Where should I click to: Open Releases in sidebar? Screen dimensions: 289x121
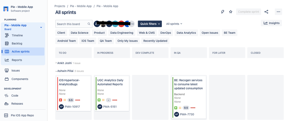(x=17, y=104)
